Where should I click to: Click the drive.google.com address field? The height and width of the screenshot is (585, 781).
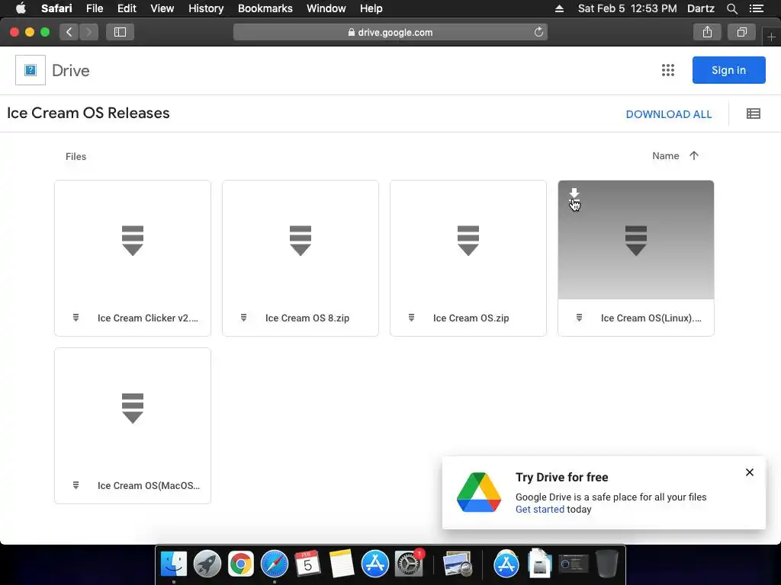pyautogui.click(x=390, y=32)
